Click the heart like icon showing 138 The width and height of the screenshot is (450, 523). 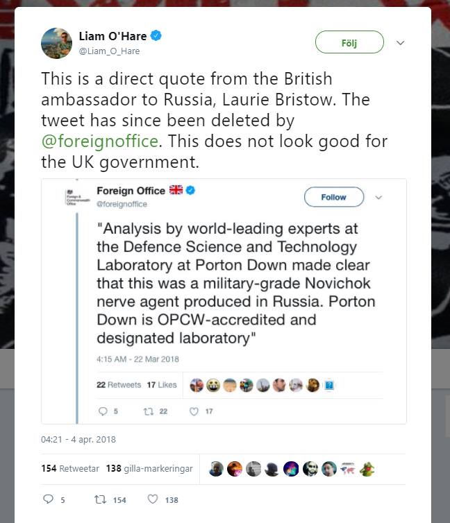click(153, 499)
